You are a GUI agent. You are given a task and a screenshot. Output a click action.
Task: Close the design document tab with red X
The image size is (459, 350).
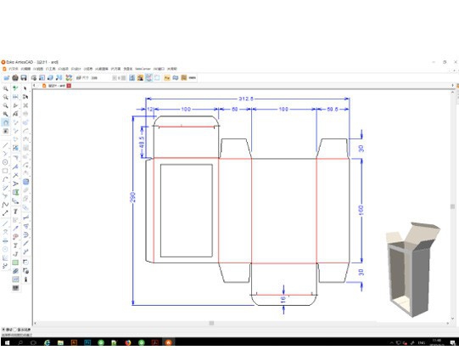coord(69,86)
